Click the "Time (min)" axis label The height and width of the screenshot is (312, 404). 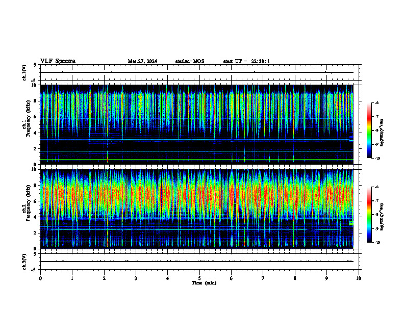click(204, 283)
